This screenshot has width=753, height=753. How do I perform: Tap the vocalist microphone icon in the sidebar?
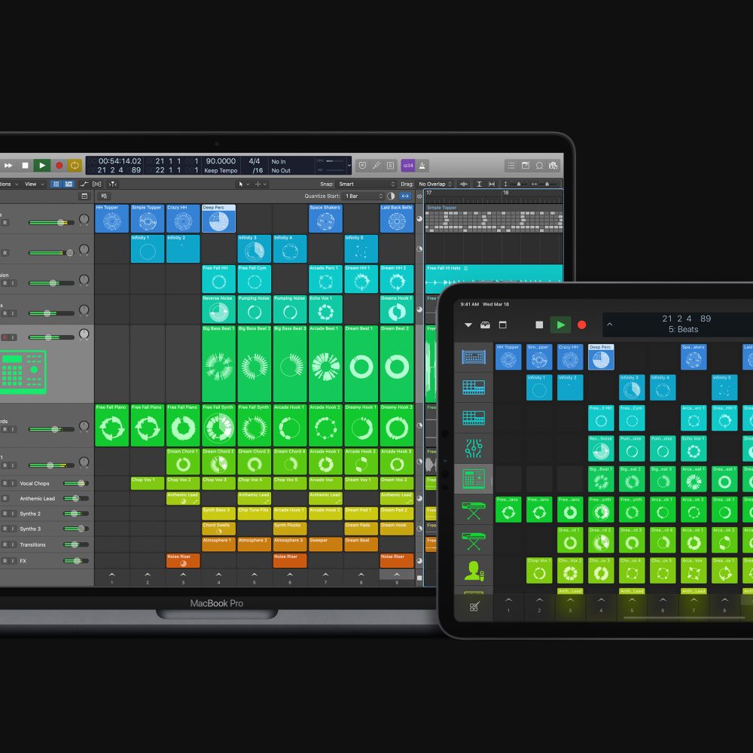pos(474,570)
